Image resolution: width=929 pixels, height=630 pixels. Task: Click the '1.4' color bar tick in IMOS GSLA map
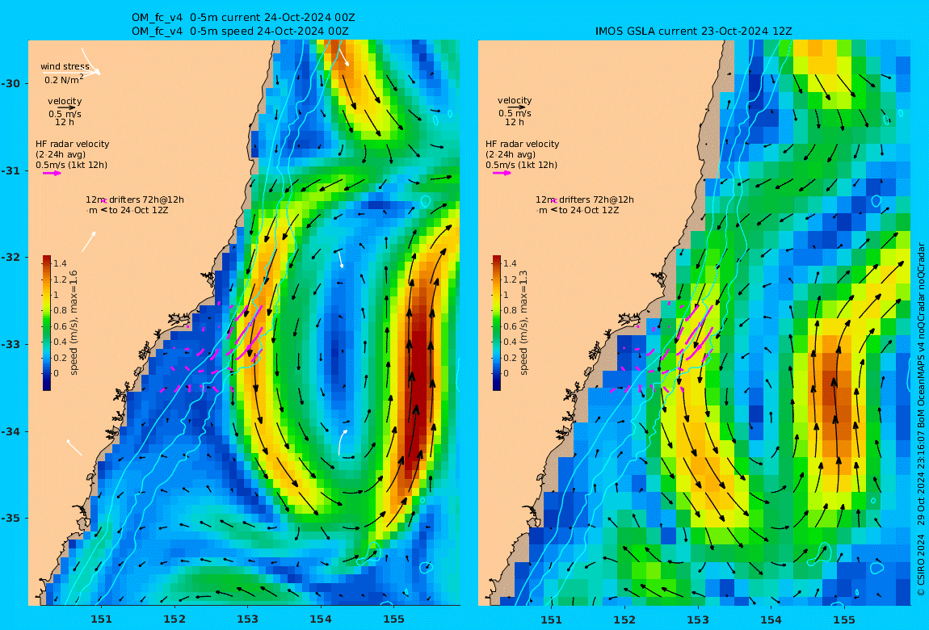[510, 263]
